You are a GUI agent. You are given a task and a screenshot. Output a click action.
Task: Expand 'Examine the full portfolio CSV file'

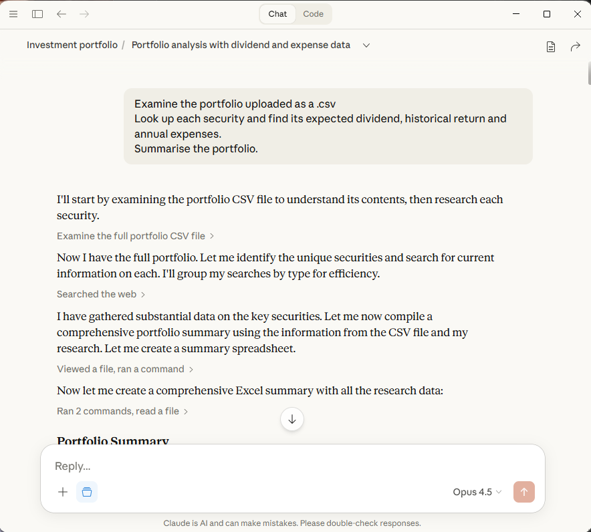(136, 236)
